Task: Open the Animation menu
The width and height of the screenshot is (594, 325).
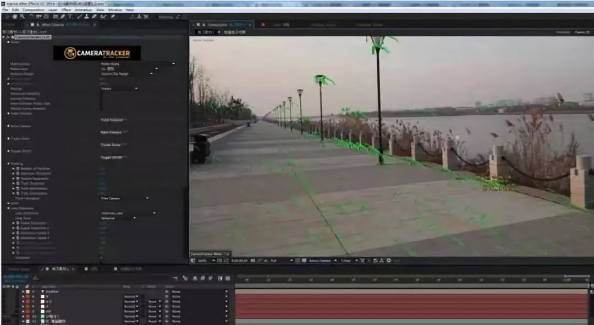Action: pyautogui.click(x=84, y=10)
